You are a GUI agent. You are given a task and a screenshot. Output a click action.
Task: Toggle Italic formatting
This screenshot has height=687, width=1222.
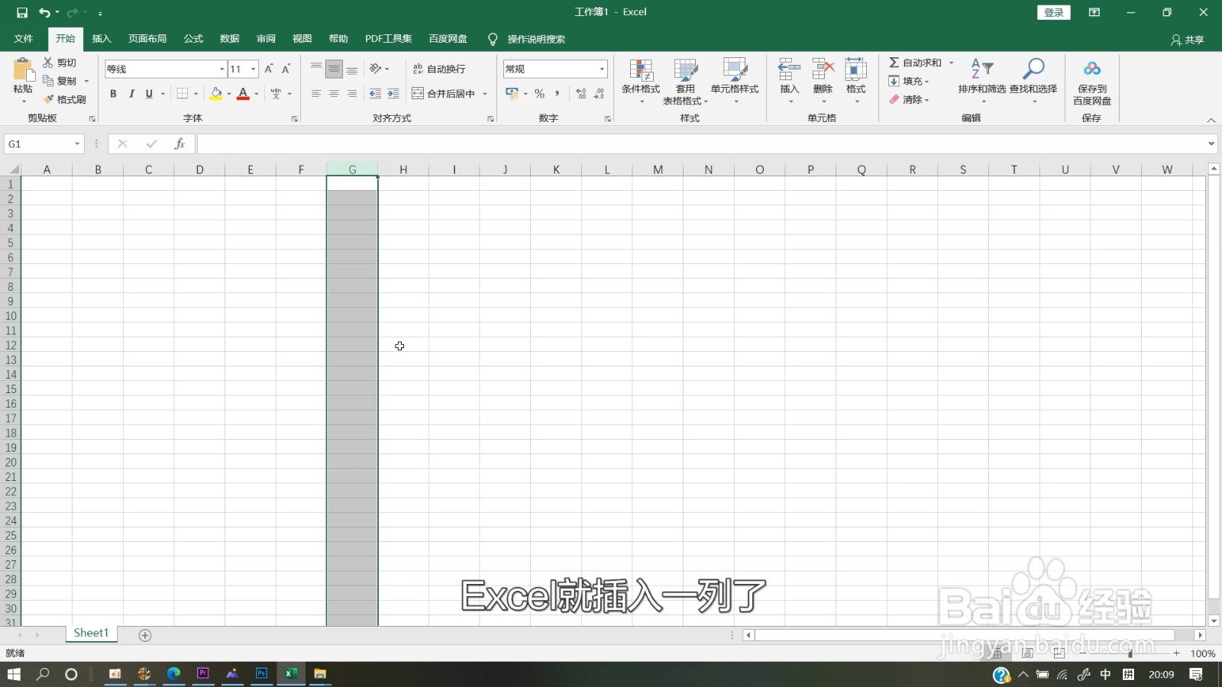131,93
